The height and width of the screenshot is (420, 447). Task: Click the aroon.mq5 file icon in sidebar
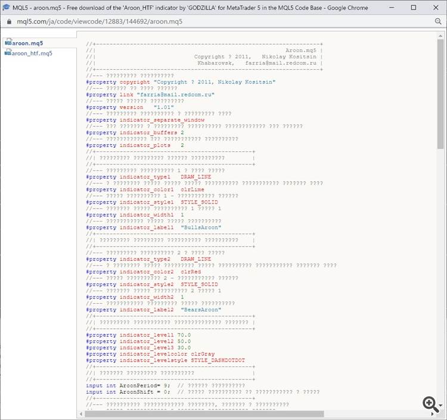(x=8, y=43)
